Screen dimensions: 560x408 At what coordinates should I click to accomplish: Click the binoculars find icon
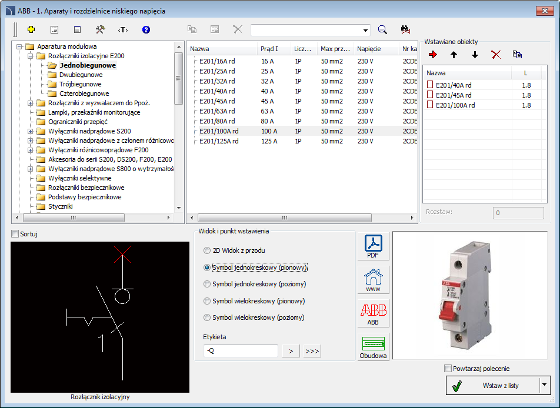tap(405, 29)
